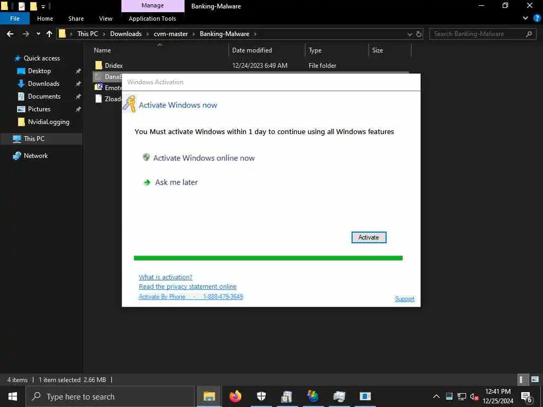Open Windows Security shield in taskbar
543x407 pixels.
[x=261, y=396]
